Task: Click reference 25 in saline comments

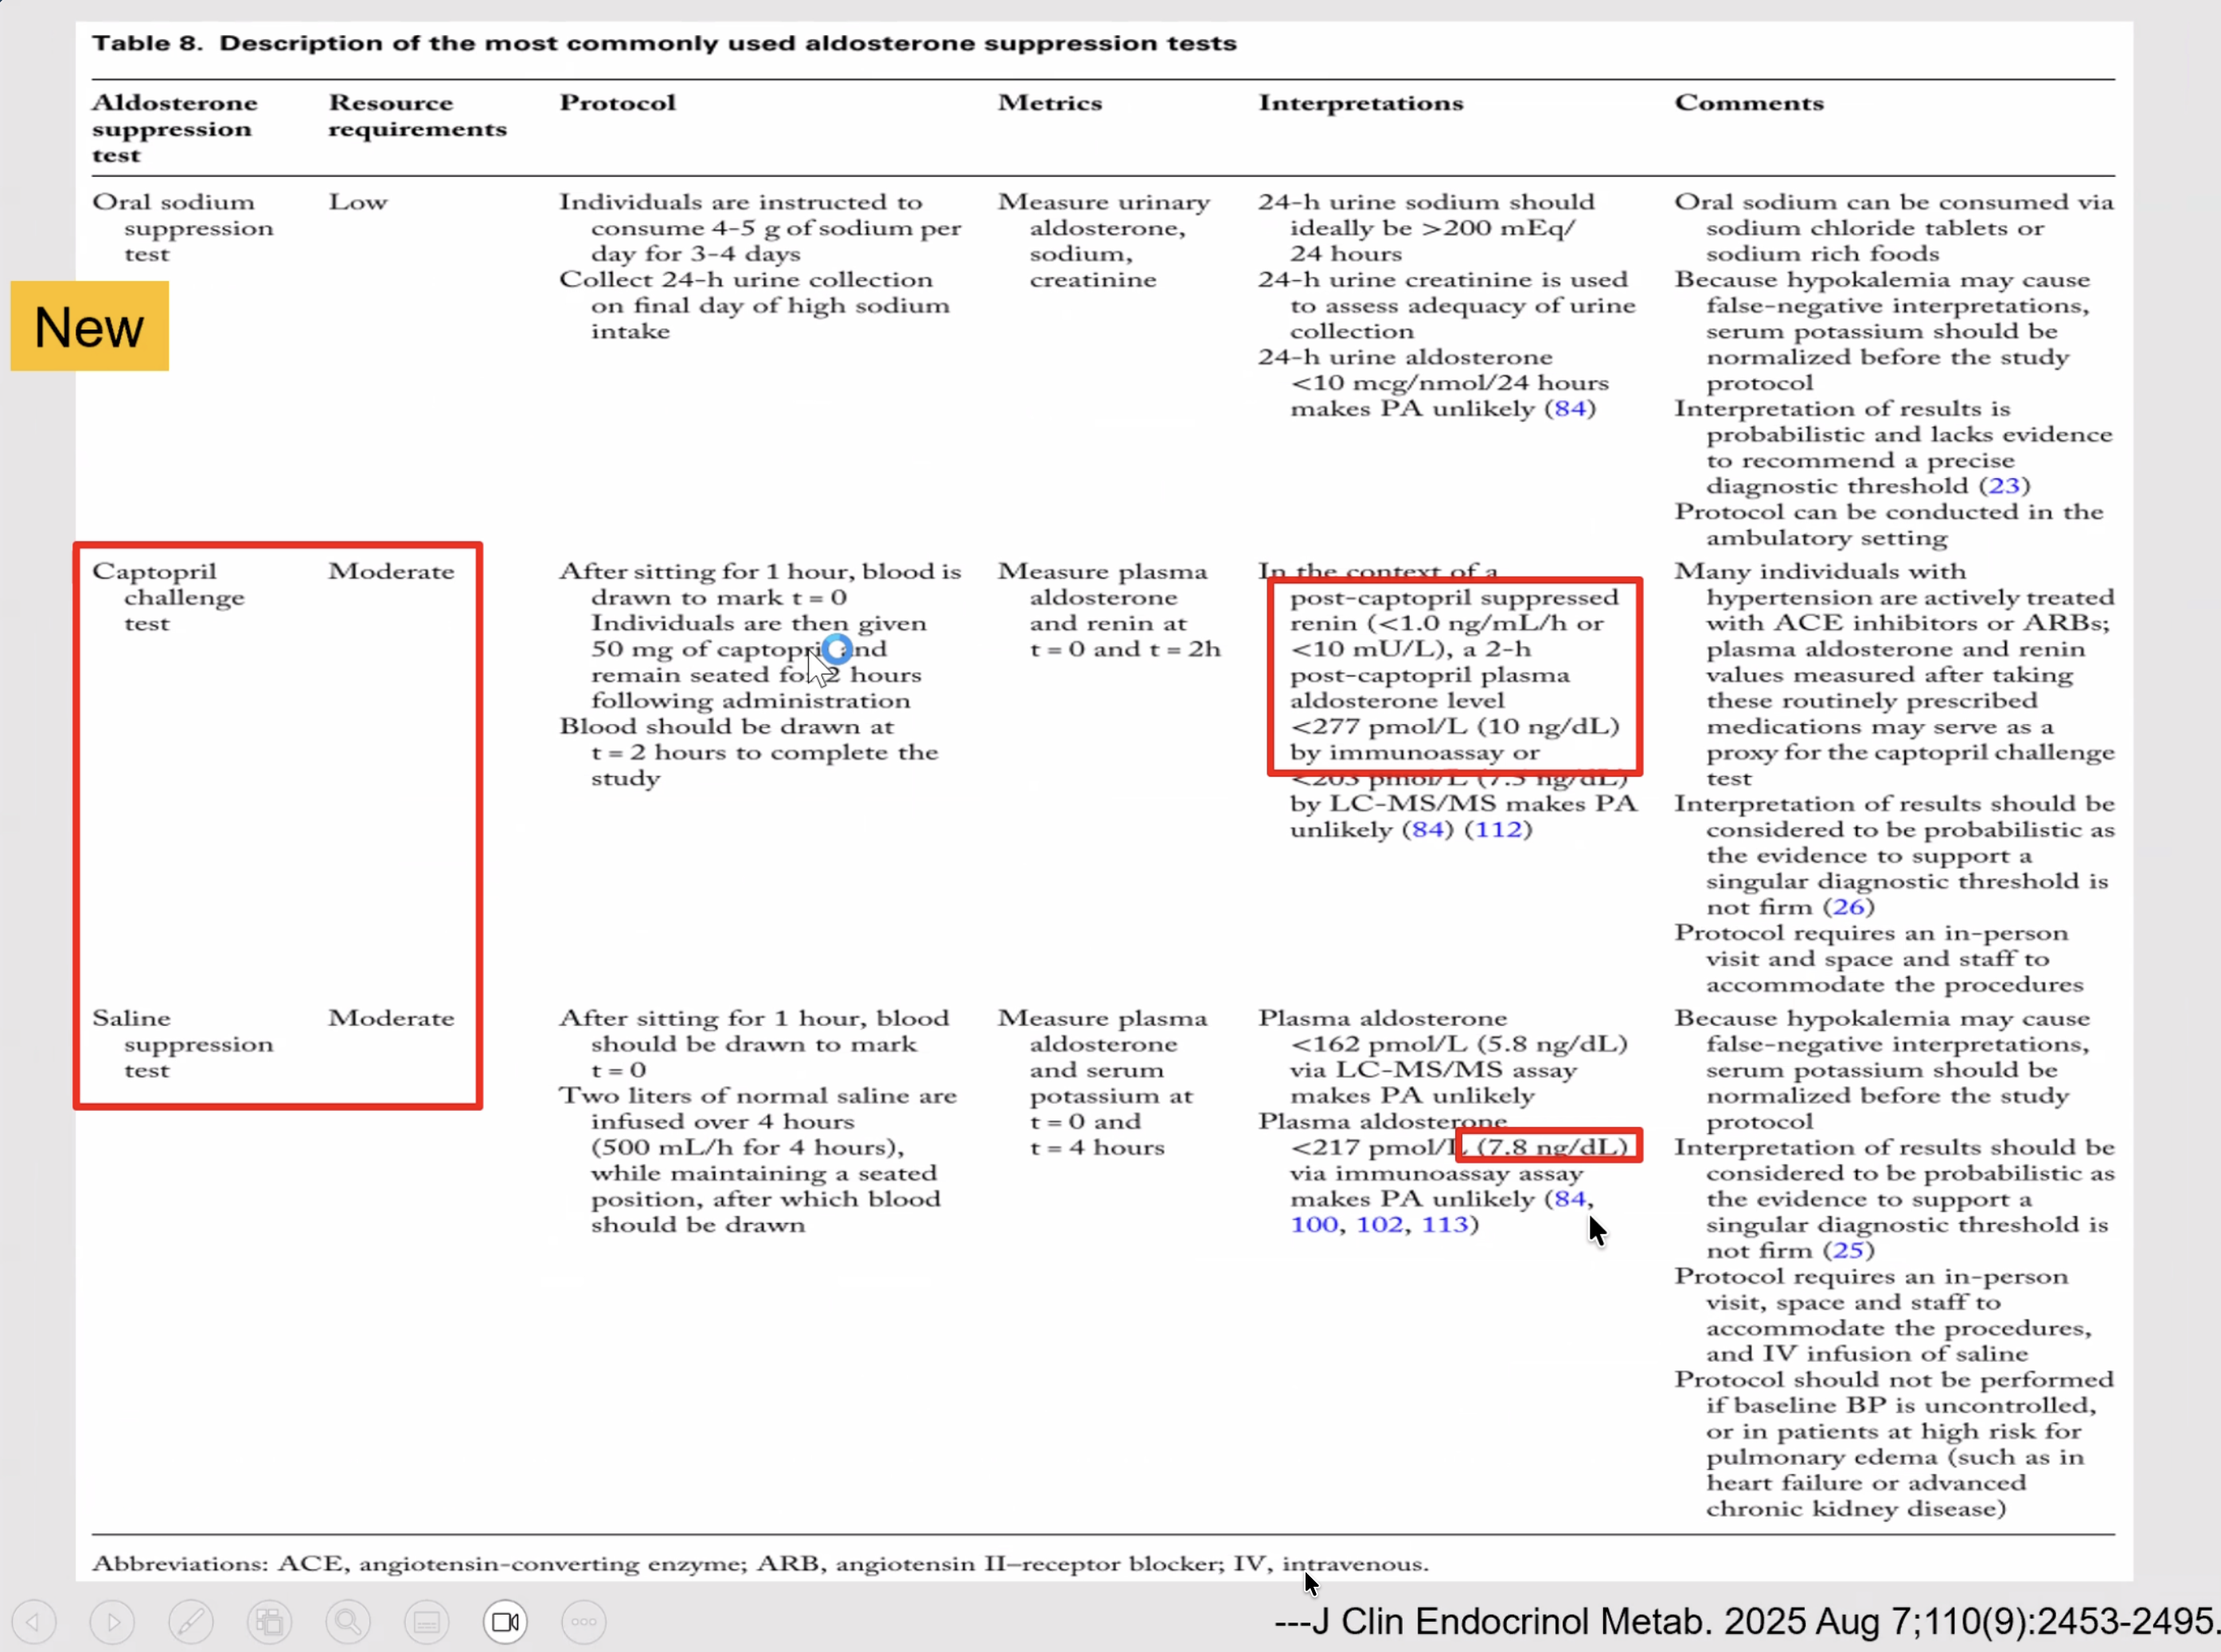Action: (1847, 1251)
